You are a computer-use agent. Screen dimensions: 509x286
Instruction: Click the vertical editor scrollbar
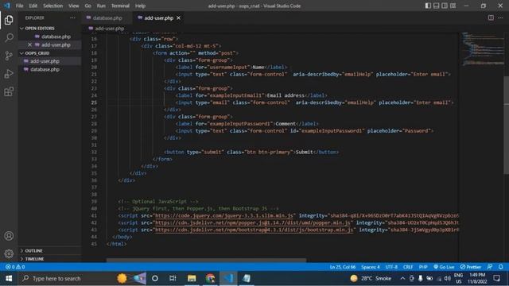(x=507, y=126)
